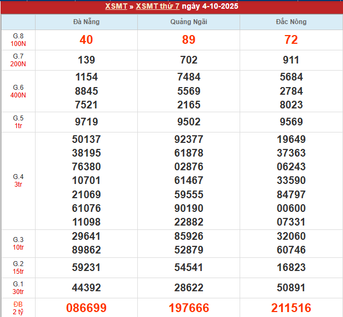Select Đắc Nông special prize 211516
This screenshot has width=343, height=317.
point(291,308)
